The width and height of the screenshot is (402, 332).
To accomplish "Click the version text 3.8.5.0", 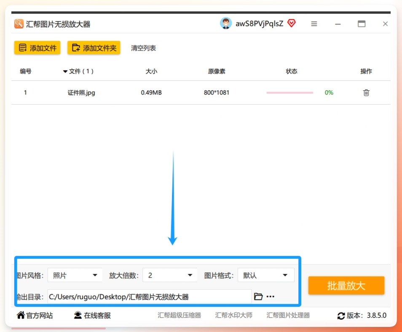I will (377, 315).
